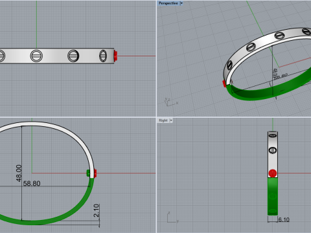Pick the red clasp at bracelet end in top-left viewport
Image resolution: width=311 pixels, height=233 pixels.
pyautogui.click(x=115, y=56)
